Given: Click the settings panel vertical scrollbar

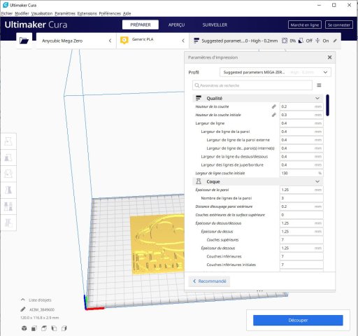Looking at the screenshot, I should click(327, 105).
